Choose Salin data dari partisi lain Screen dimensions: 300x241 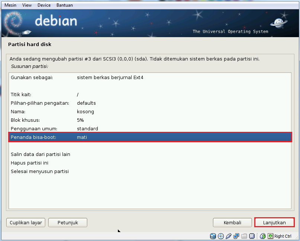coord(150,154)
